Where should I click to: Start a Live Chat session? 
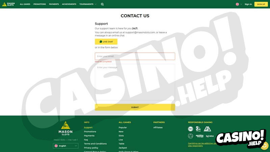[x=106, y=42]
